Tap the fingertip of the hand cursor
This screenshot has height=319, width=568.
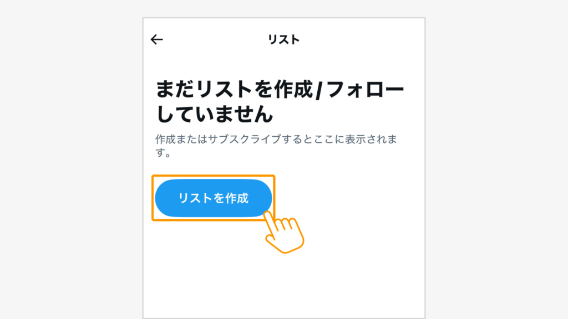268,215
